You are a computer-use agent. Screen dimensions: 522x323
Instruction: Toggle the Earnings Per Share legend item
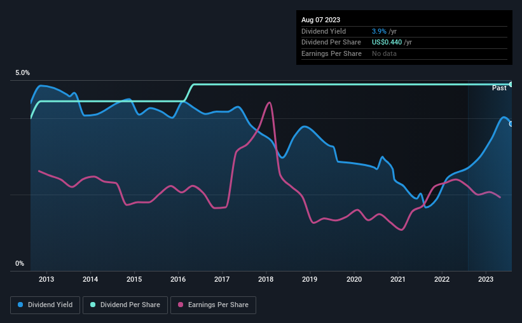click(212, 305)
